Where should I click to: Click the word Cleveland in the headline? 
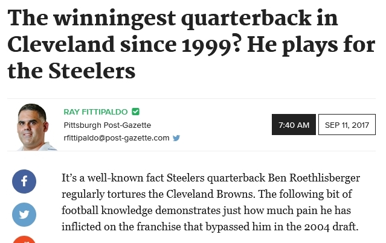click(x=61, y=45)
